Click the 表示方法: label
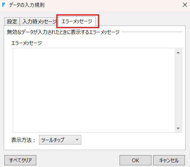This screenshot has width=190, height=167. click(23, 140)
